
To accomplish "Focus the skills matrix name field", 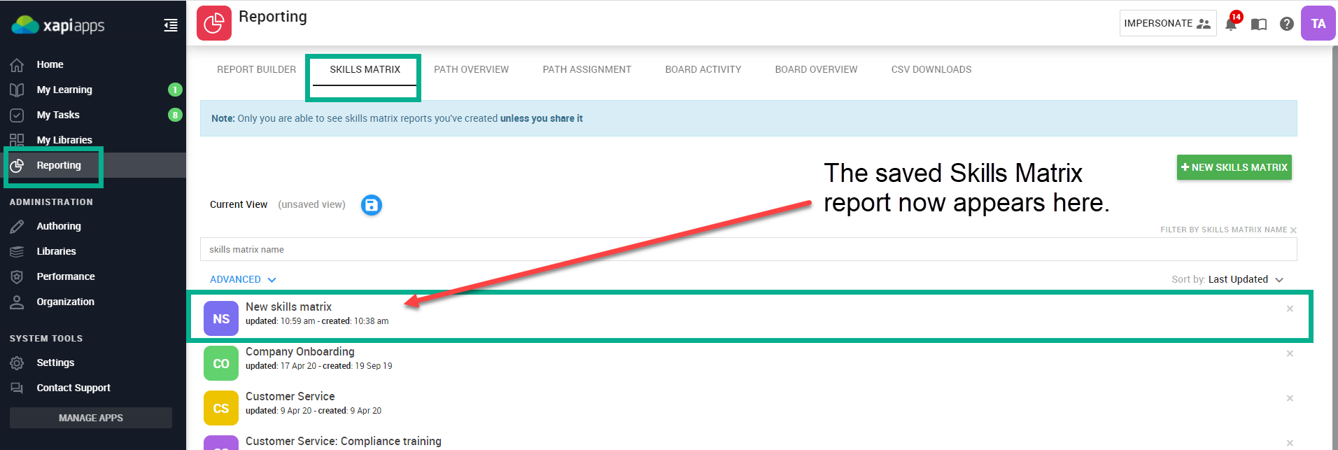I will pos(748,249).
